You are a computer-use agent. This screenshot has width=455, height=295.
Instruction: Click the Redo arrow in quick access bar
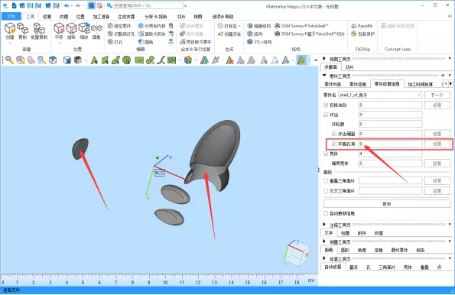pyautogui.click(x=77, y=5)
